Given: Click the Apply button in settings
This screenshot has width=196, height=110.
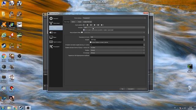Looking at the screenshot, I should click(x=141, y=89).
